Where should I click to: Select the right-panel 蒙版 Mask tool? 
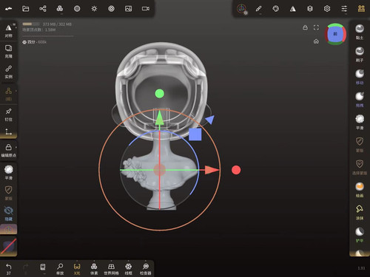pos(360,145)
